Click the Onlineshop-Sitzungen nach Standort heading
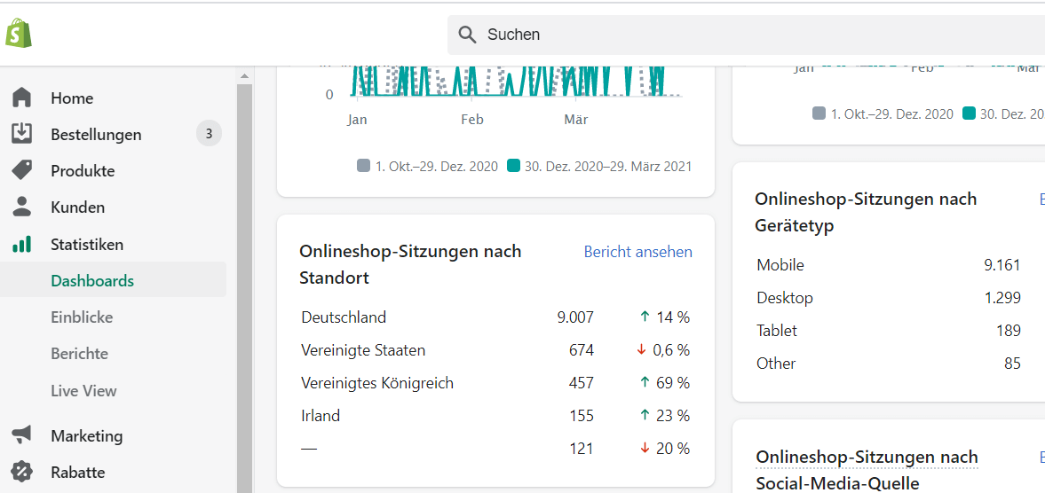The width and height of the screenshot is (1045, 493). click(x=410, y=264)
